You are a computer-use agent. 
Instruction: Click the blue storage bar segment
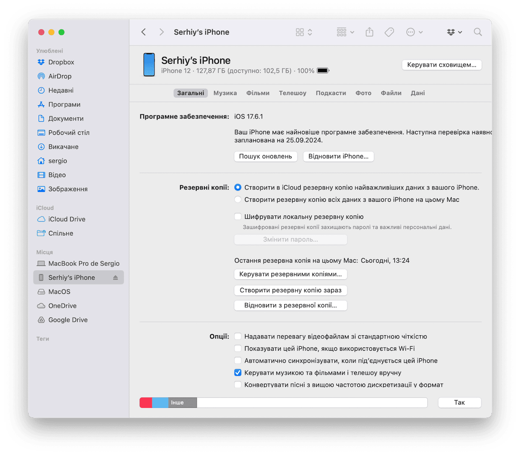[160, 402]
